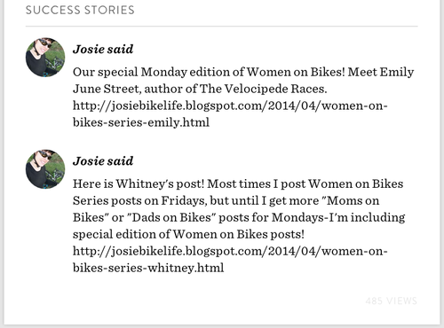Click 'special edition of Women on Bikes posts!' line
The width and height of the screenshot is (444, 328).
[188, 234]
